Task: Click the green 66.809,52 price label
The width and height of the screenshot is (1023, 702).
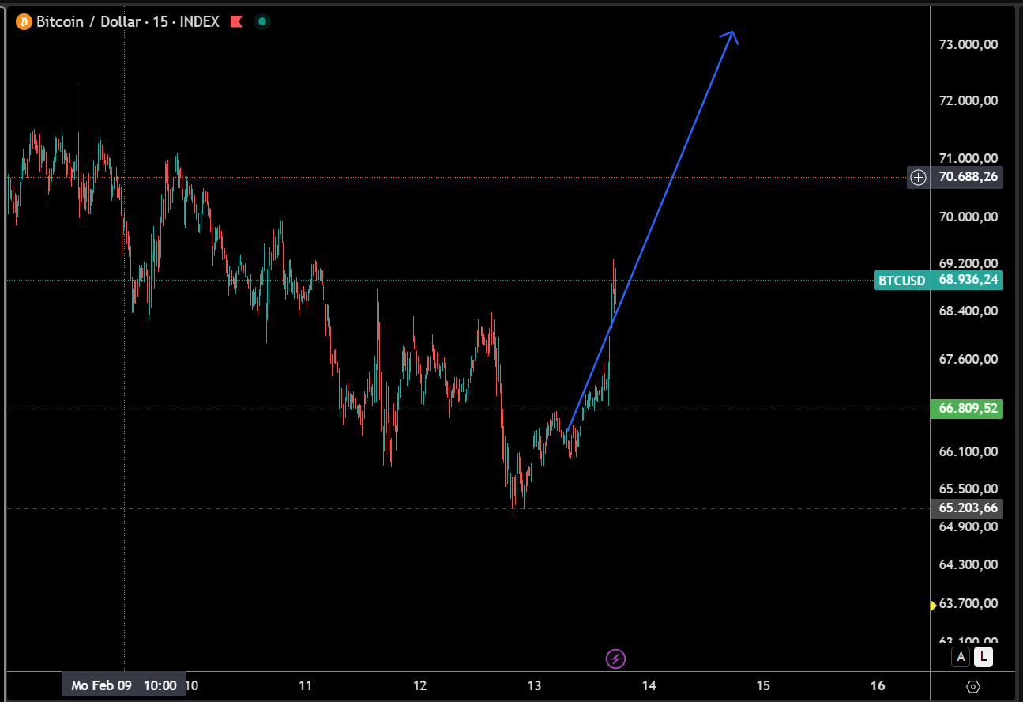Action: coord(968,409)
